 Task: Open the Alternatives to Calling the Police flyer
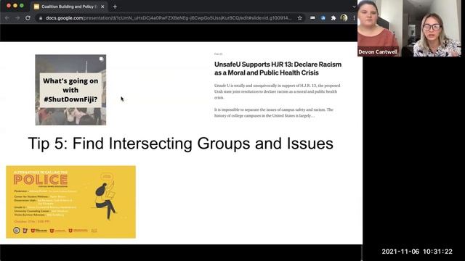pos(71,202)
